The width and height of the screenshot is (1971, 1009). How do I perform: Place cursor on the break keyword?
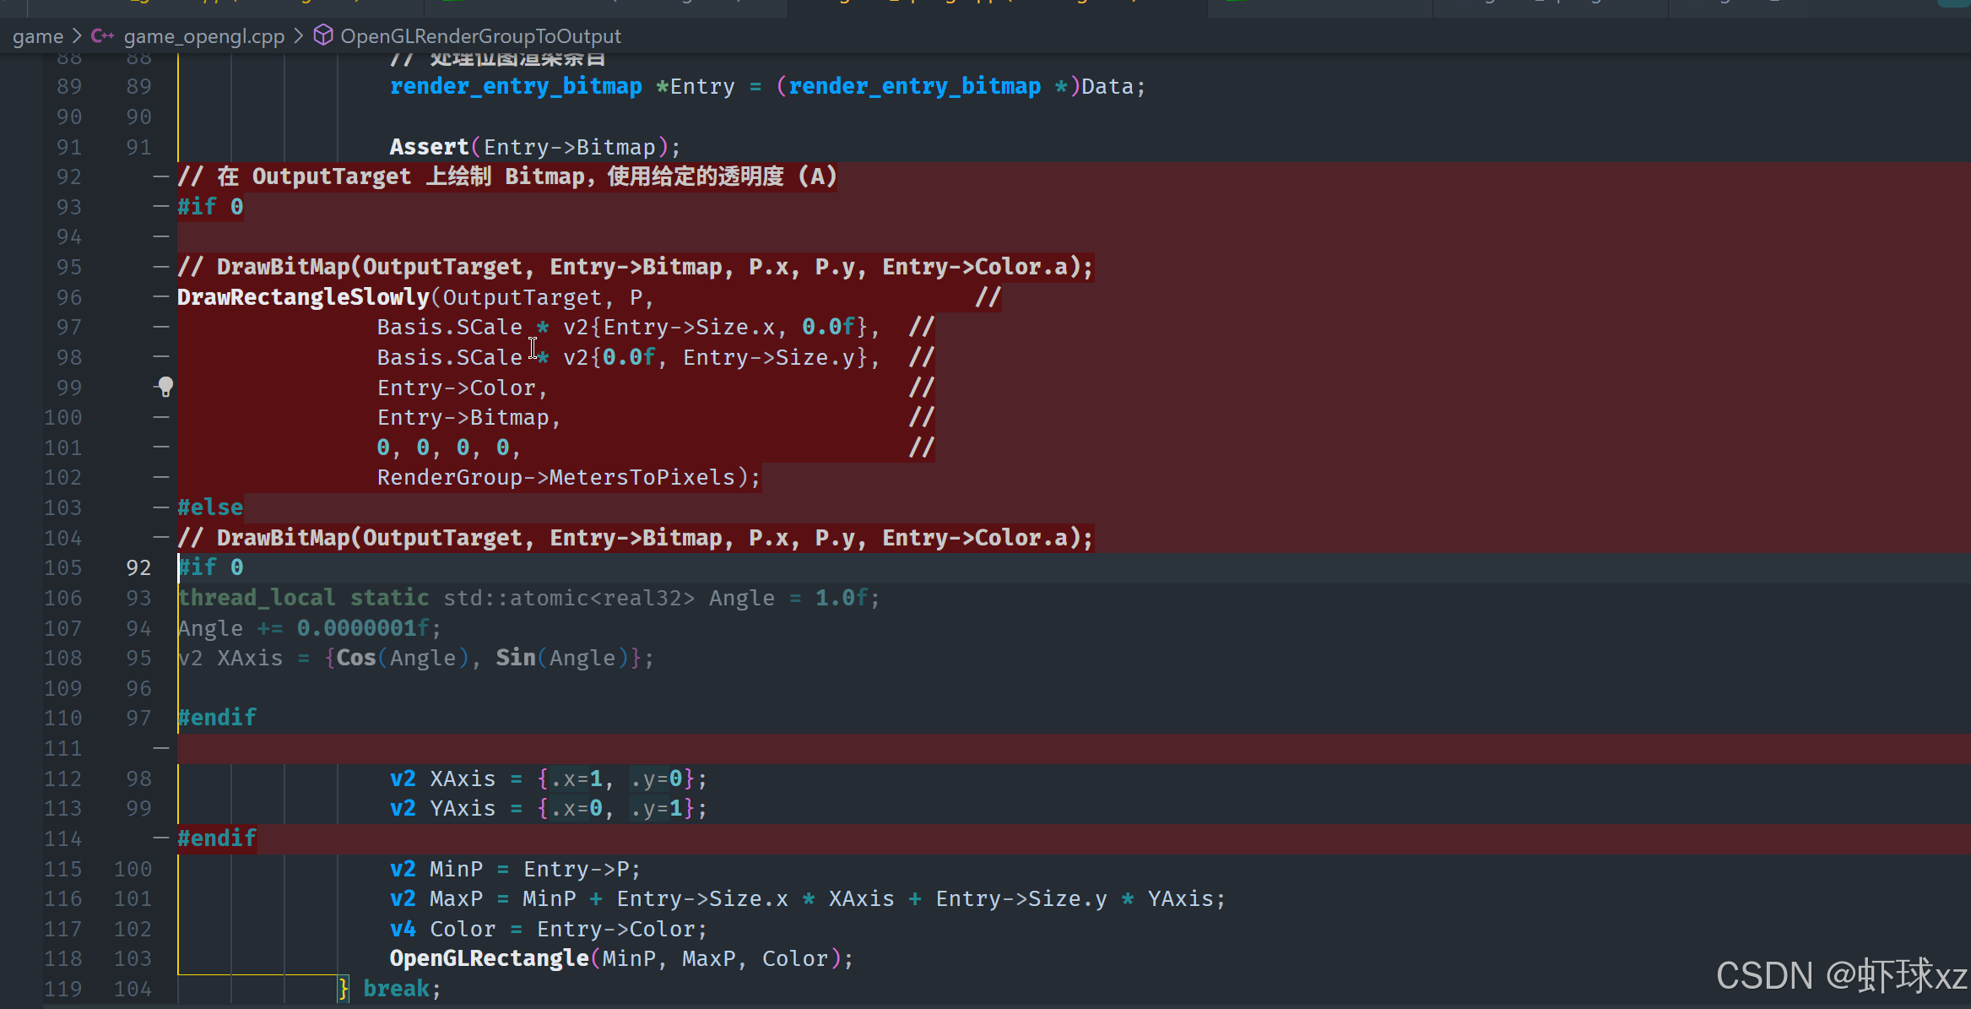[x=396, y=989]
